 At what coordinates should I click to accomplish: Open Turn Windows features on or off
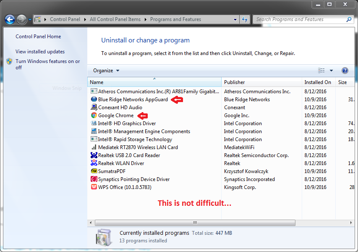click(47, 64)
